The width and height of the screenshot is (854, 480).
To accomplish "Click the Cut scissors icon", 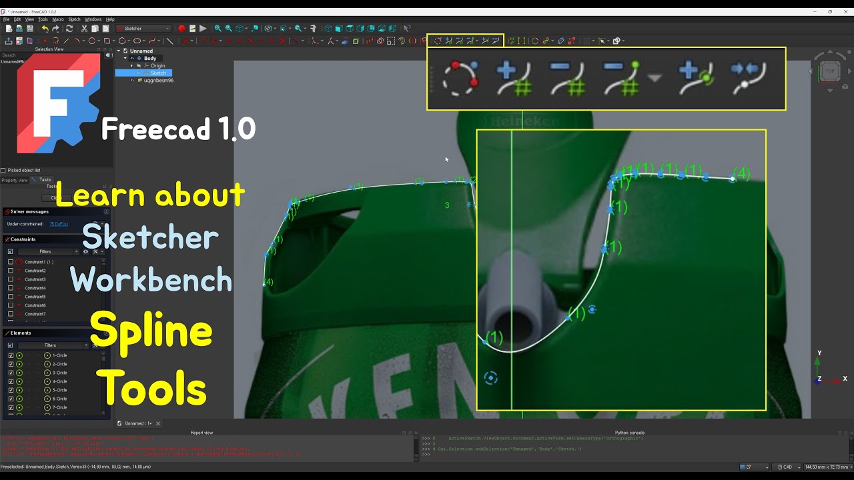I will [x=84, y=29].
